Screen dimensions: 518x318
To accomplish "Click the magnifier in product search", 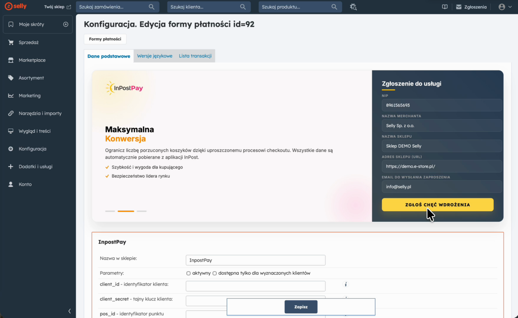I will 334,7.
